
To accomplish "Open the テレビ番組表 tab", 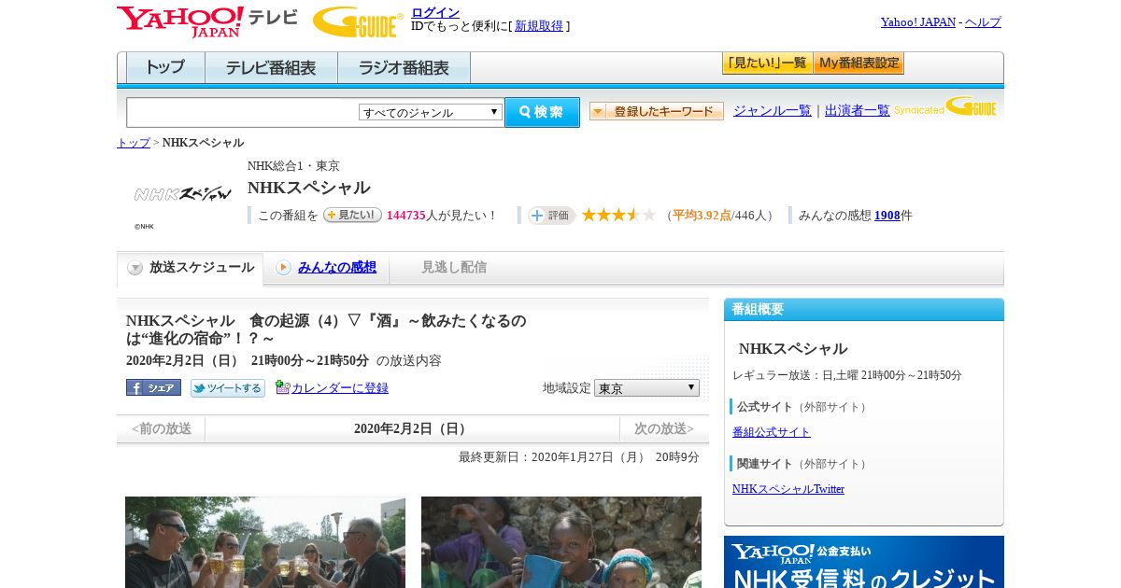I will click(x=271, y=67).
